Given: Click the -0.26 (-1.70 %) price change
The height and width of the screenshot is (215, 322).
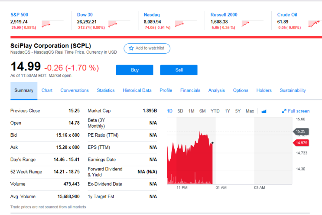Looking at the screenshot, I should point(72,68).
